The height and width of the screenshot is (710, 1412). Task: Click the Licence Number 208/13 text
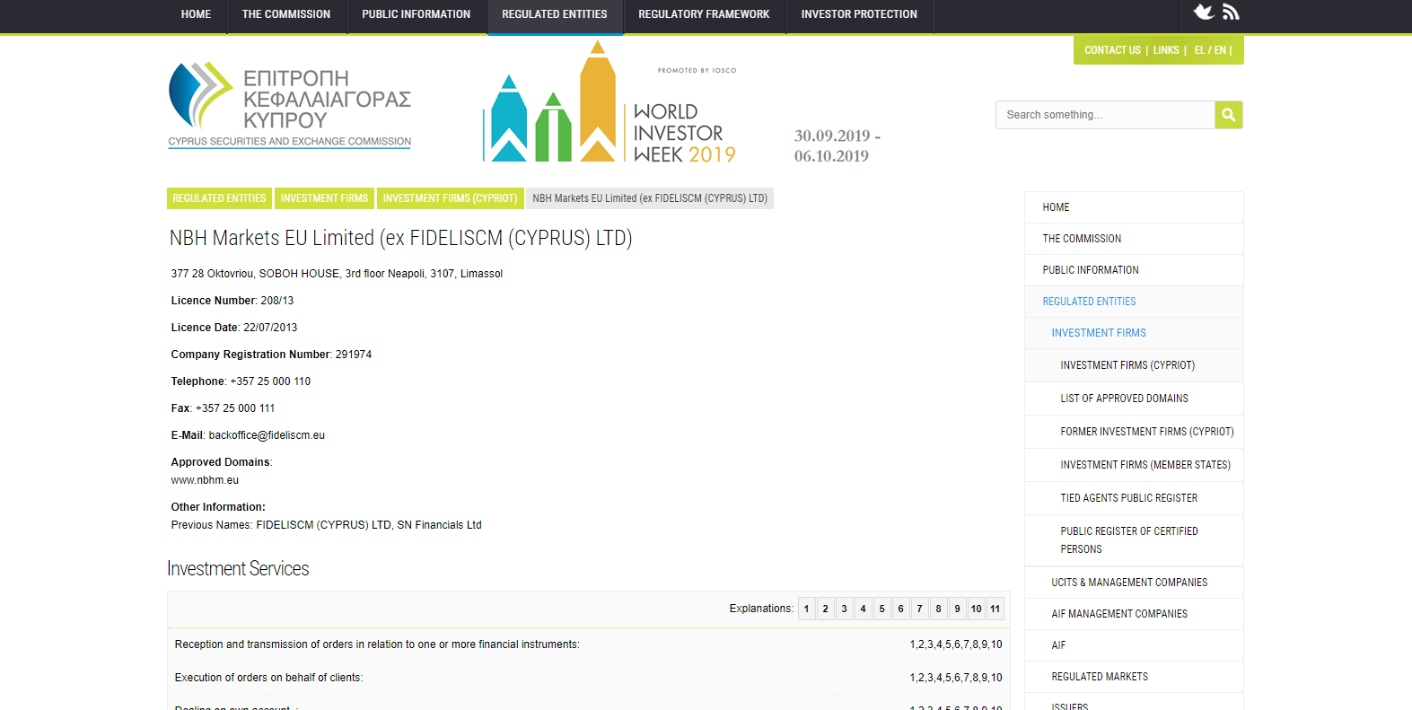pyautogui.click(x=232, y=301)
